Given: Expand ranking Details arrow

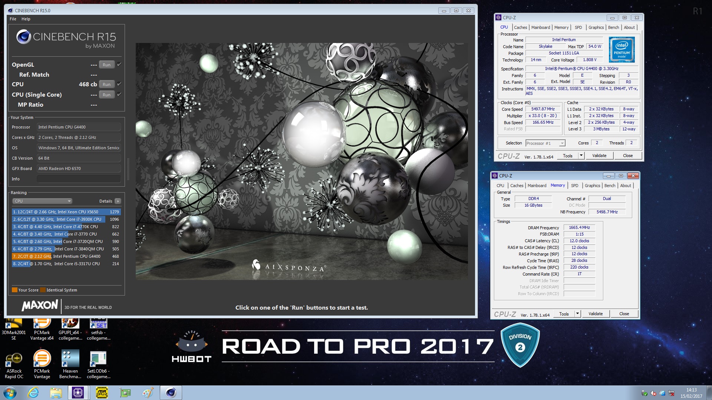Looking at the screenshot, I should tap(118, 201).
